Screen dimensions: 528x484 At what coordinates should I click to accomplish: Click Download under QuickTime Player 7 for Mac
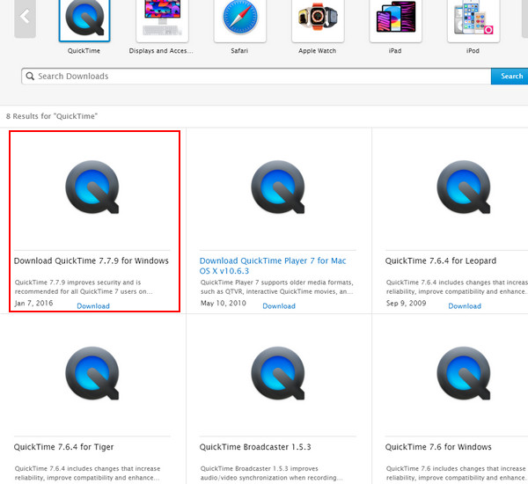279,306
